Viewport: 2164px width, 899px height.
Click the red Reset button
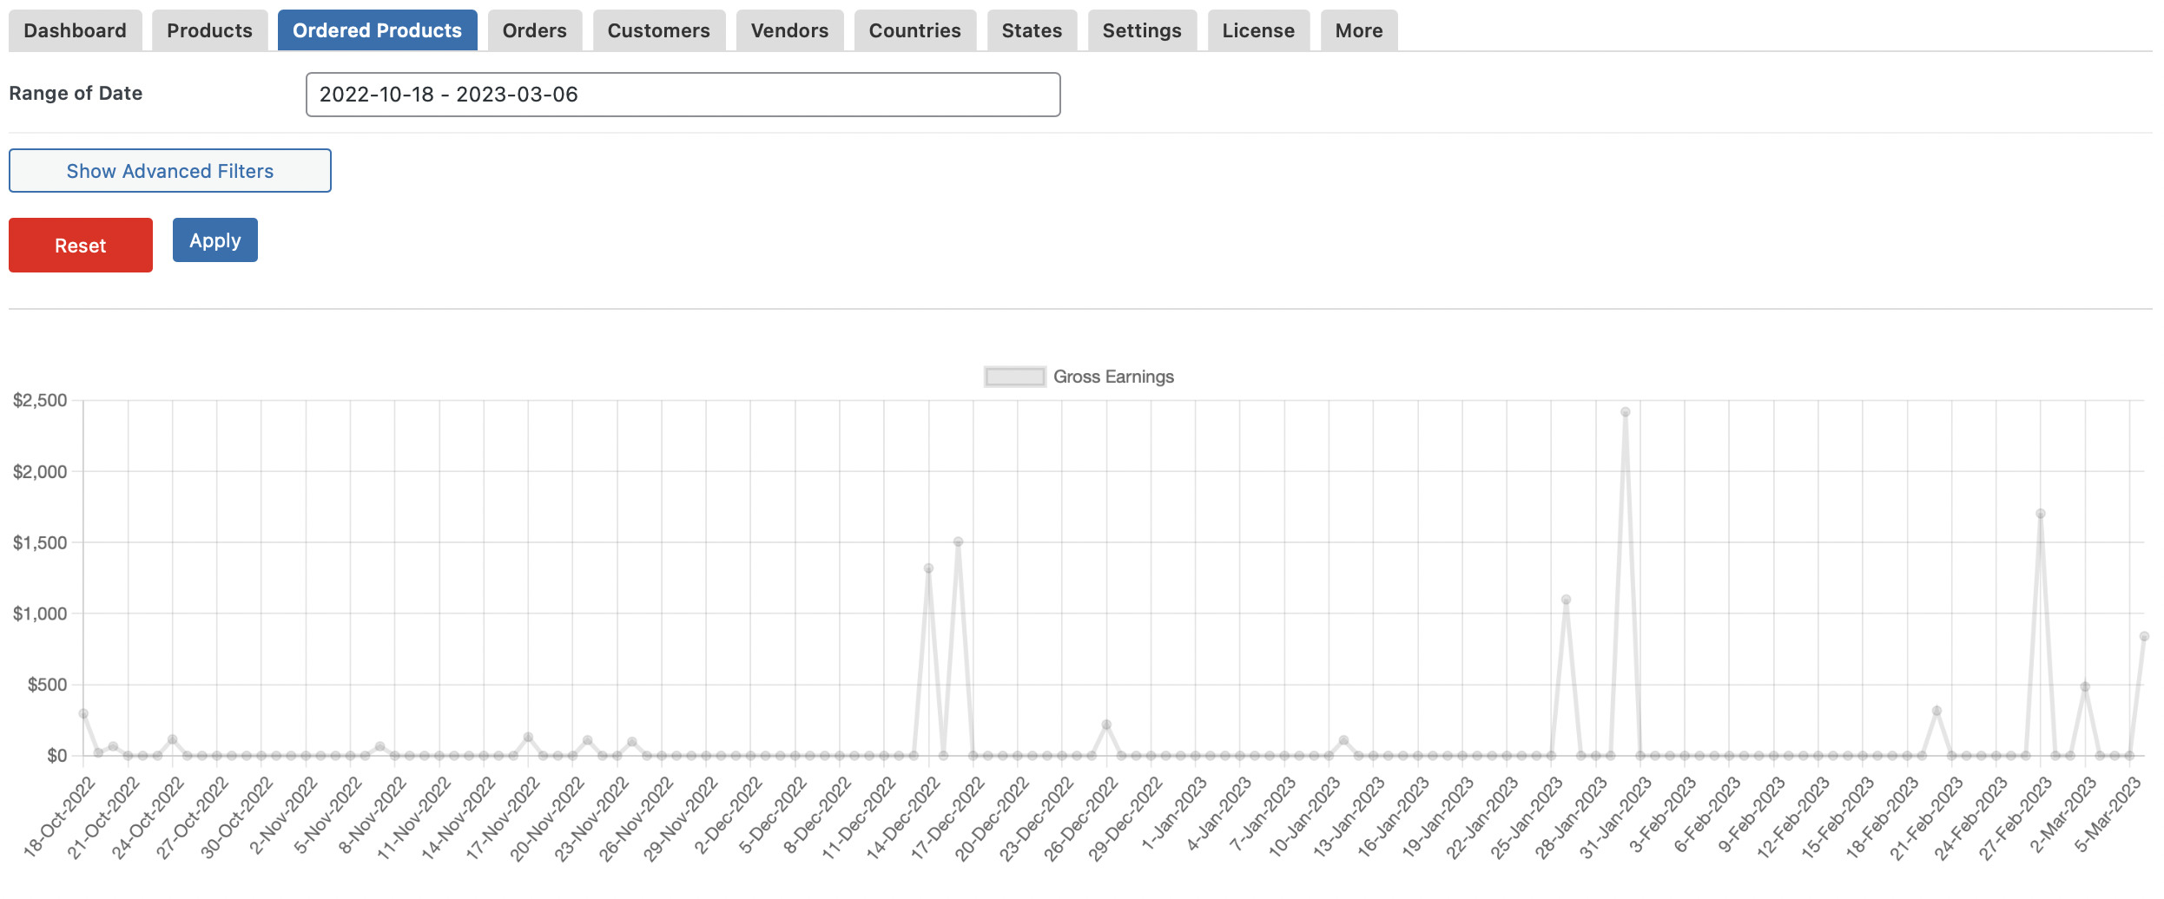(81, 245)
